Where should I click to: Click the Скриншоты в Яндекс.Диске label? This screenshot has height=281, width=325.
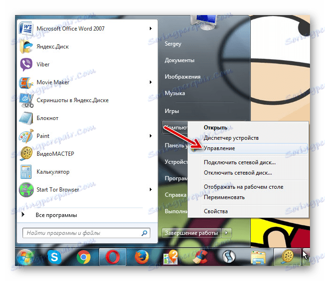tap(72, 100)
